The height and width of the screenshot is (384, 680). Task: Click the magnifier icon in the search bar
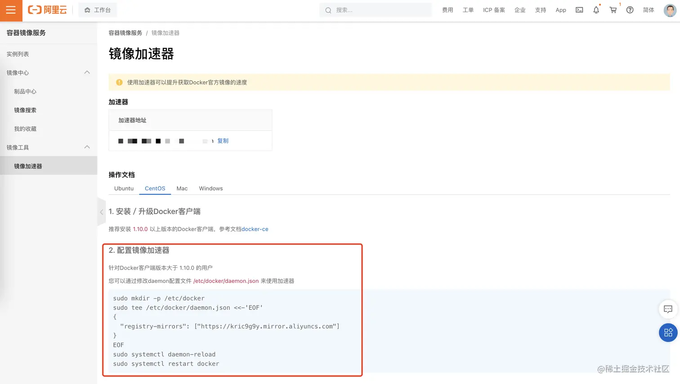(328, 10)
